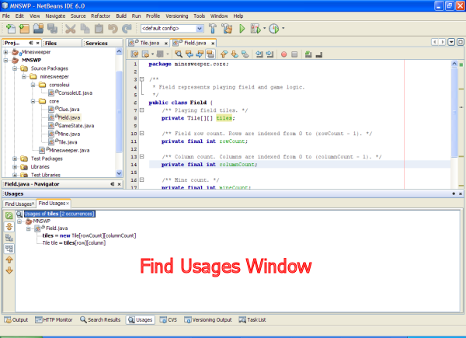The height and width of the screenshot is (338, 466).
Task: Open the File menu
Action: (6, 16)
